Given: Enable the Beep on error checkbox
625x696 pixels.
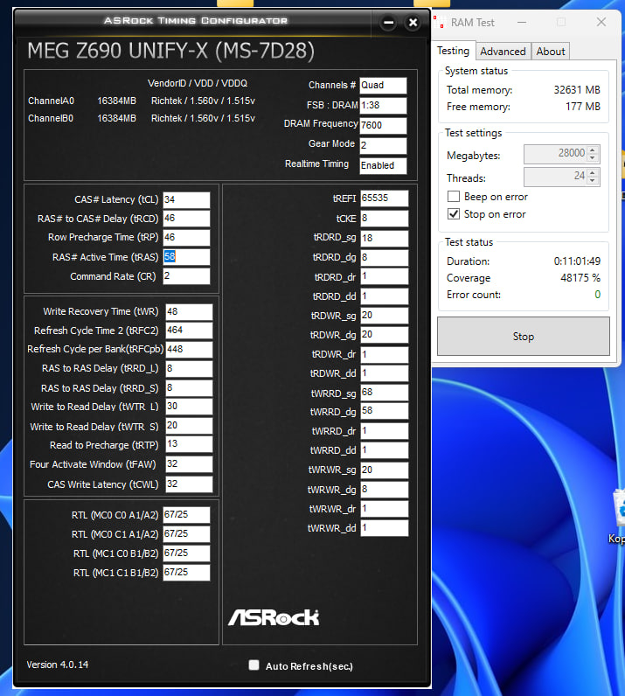Looking at the screenshot, I should [x=453, y=197].
